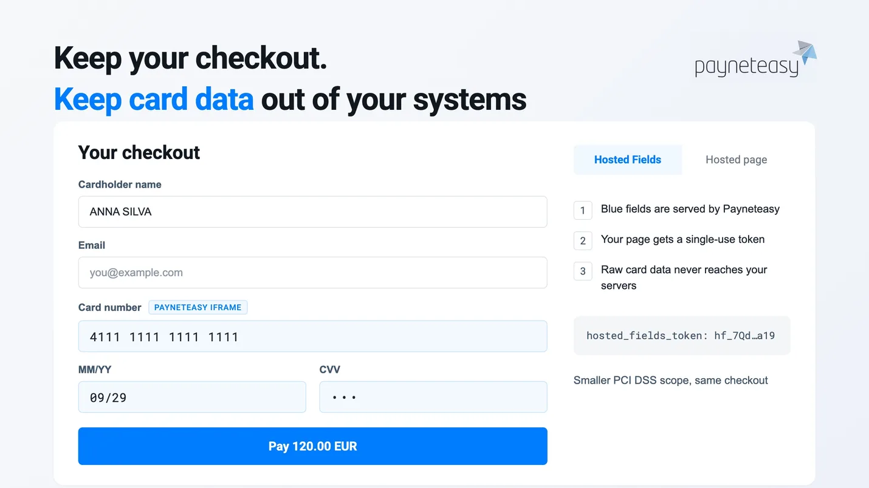
Task: Click "Your page gets a single-use token" text
Action: pos(683,239)
